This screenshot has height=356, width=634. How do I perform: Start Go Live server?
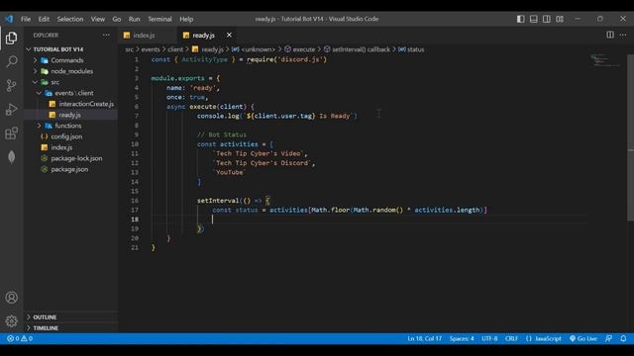pos(583,338)
